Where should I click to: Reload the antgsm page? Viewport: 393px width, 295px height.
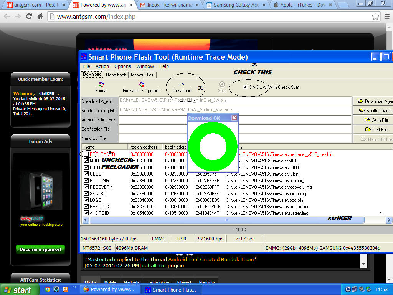coord(29,17)
